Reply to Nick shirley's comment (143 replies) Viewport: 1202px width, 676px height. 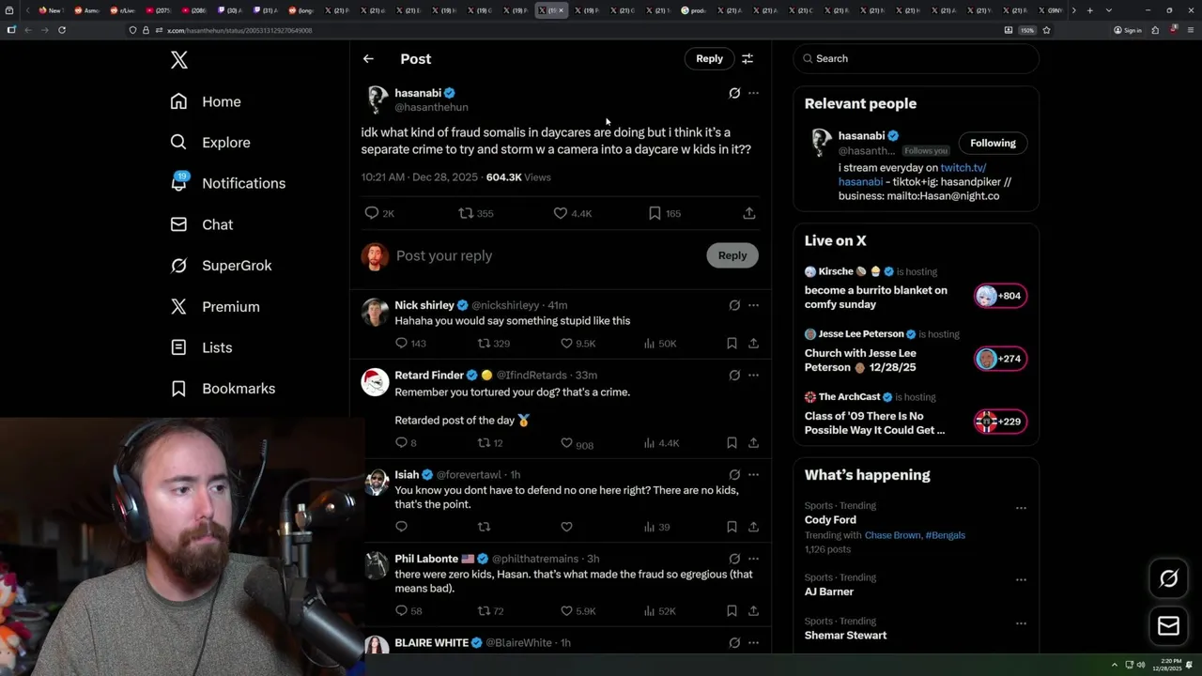[x=401, y=344]
